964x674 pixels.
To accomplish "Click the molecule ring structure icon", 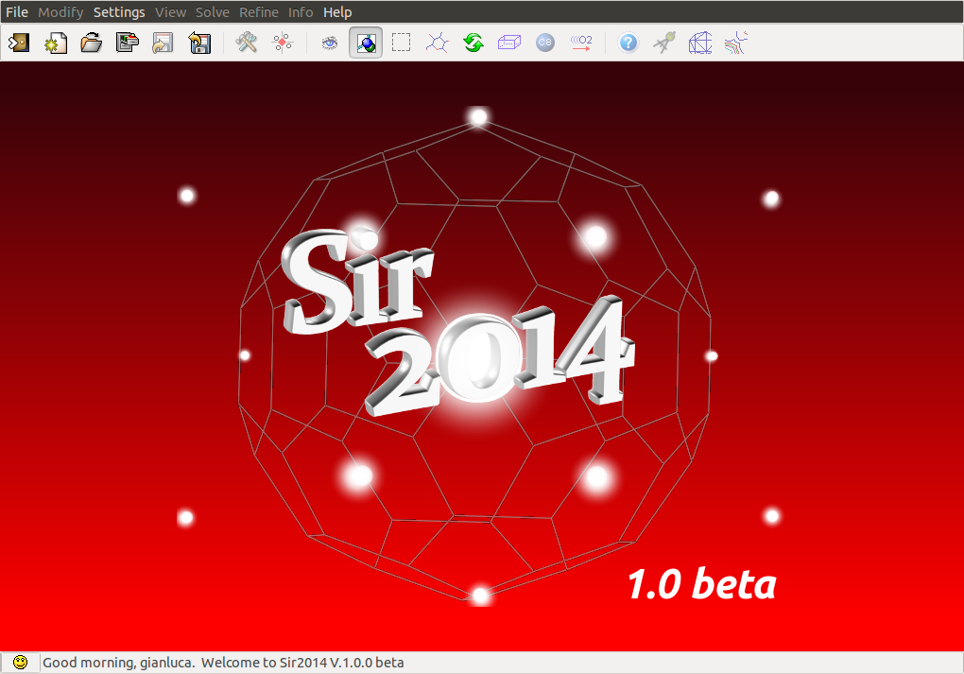I will 438,43.
